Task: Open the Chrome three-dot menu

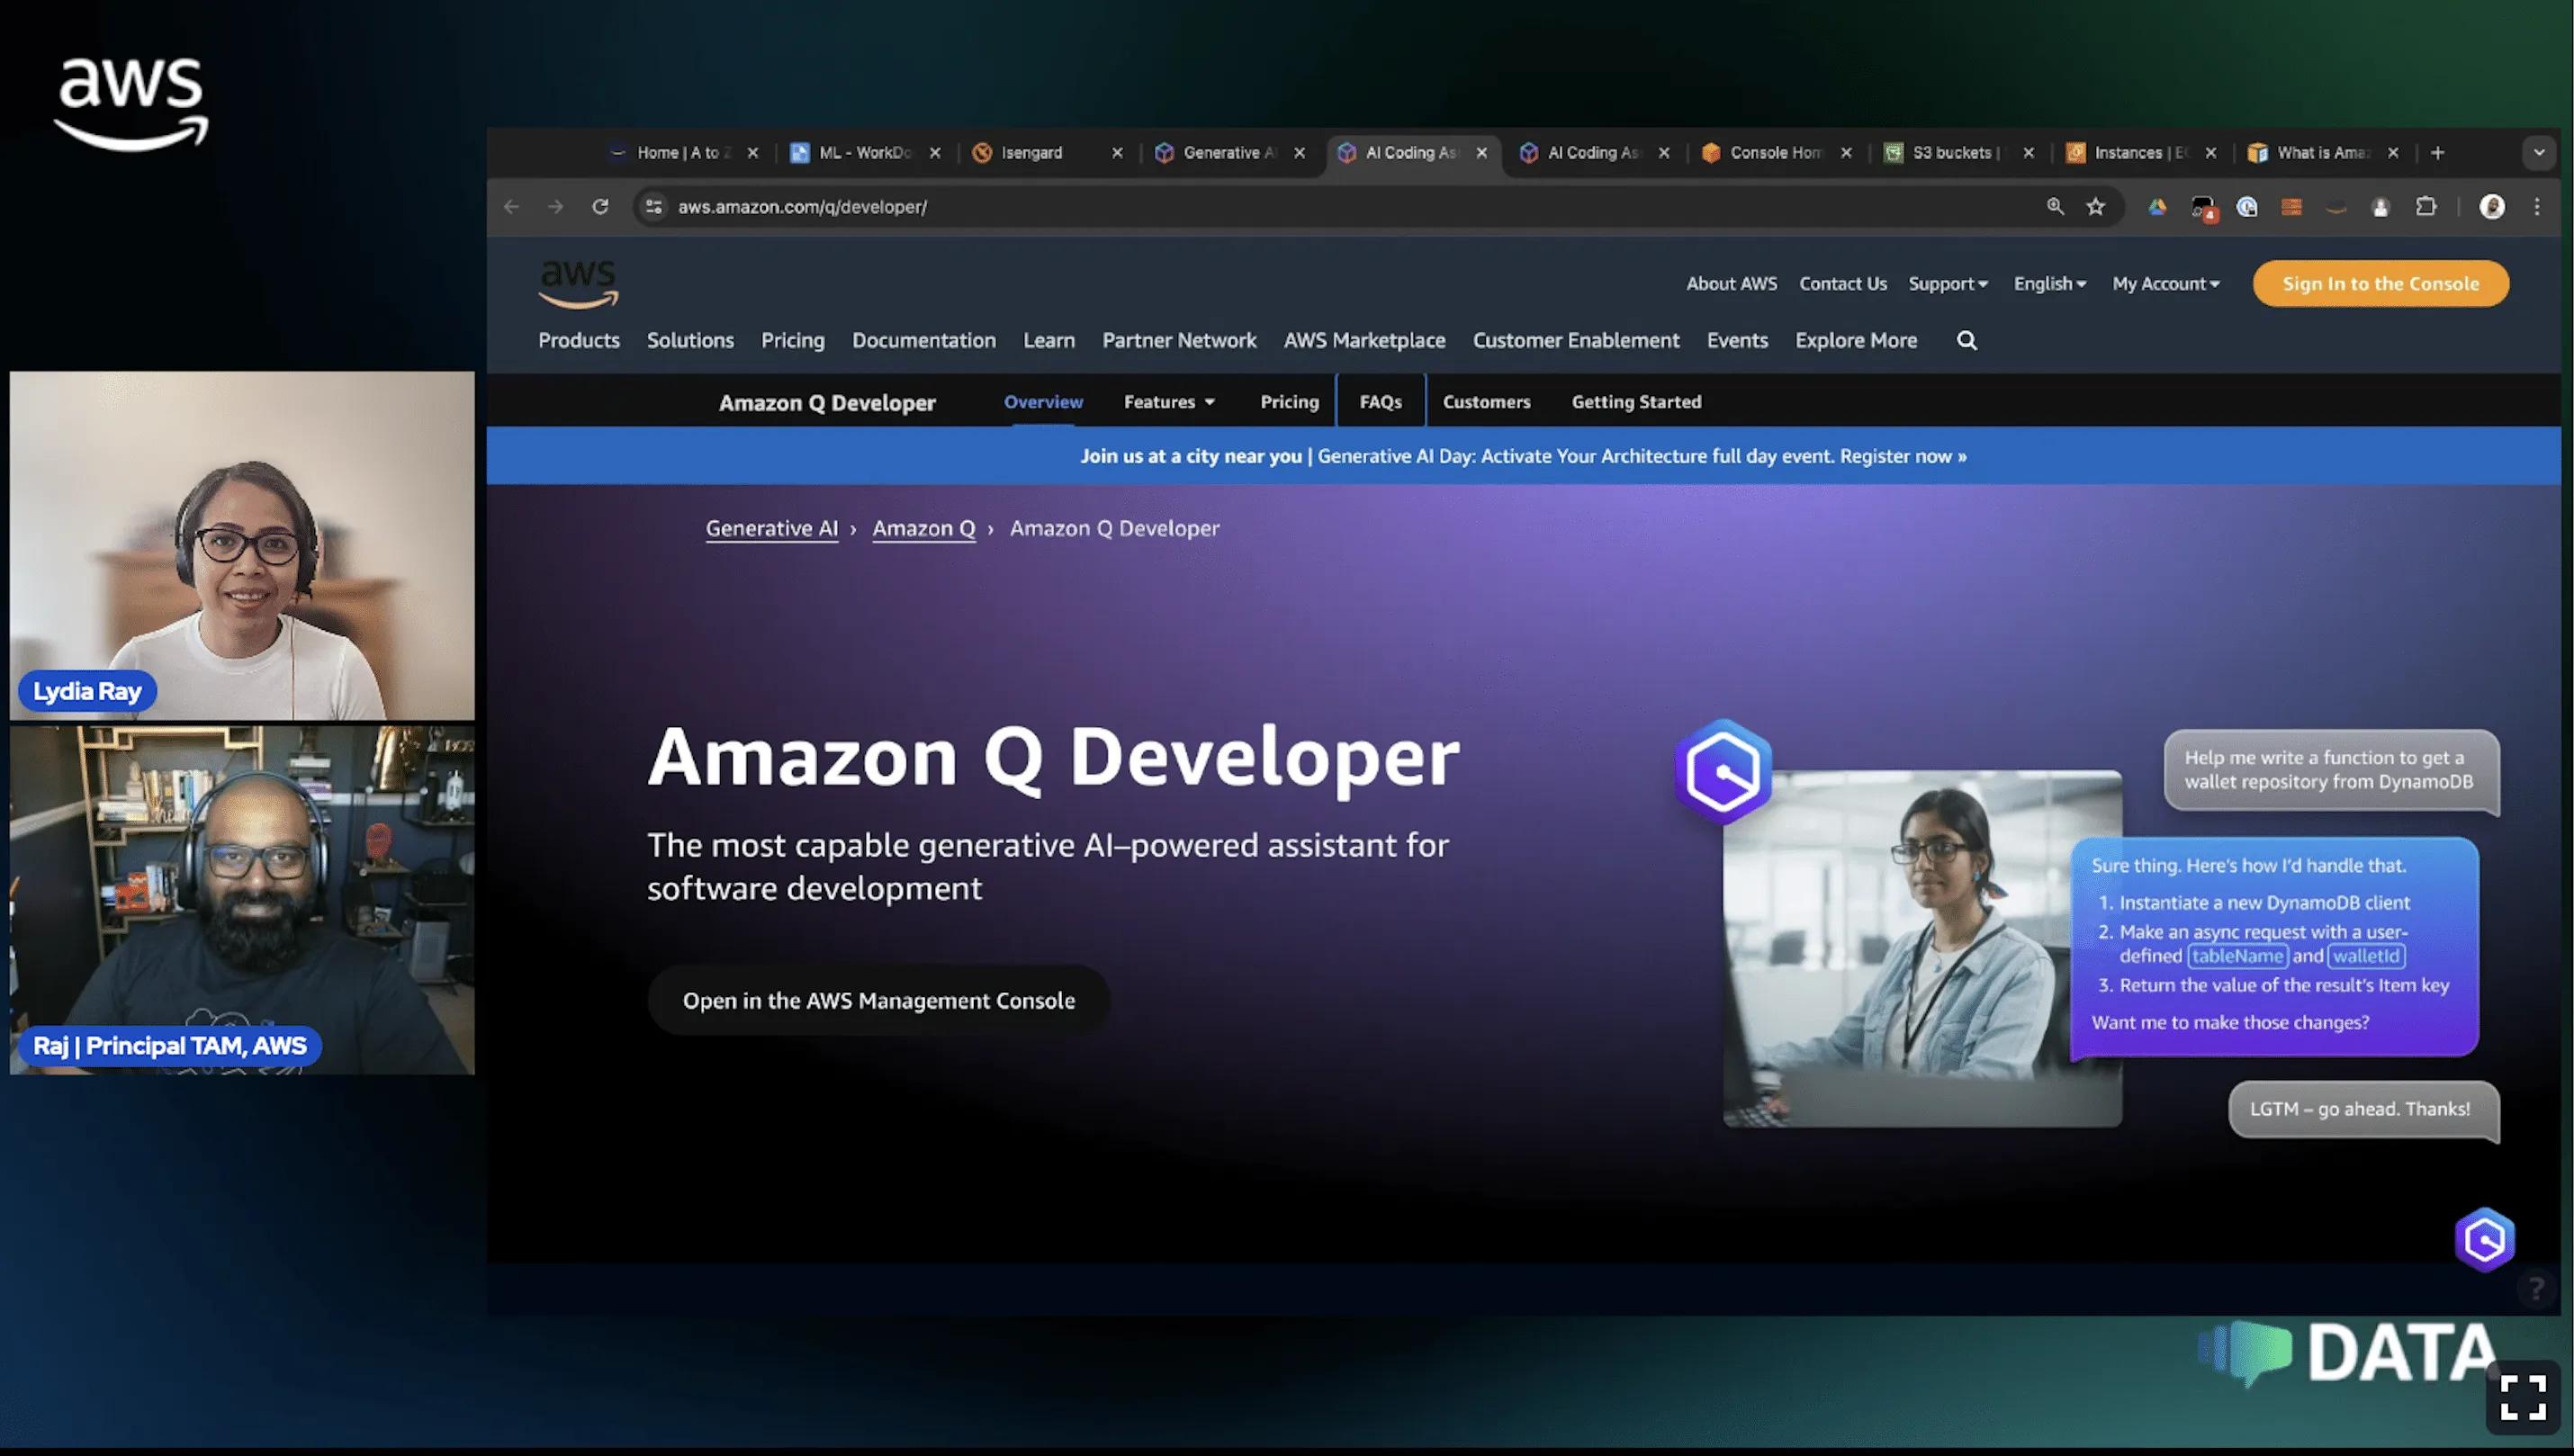Action: [x=2537, y=207]
